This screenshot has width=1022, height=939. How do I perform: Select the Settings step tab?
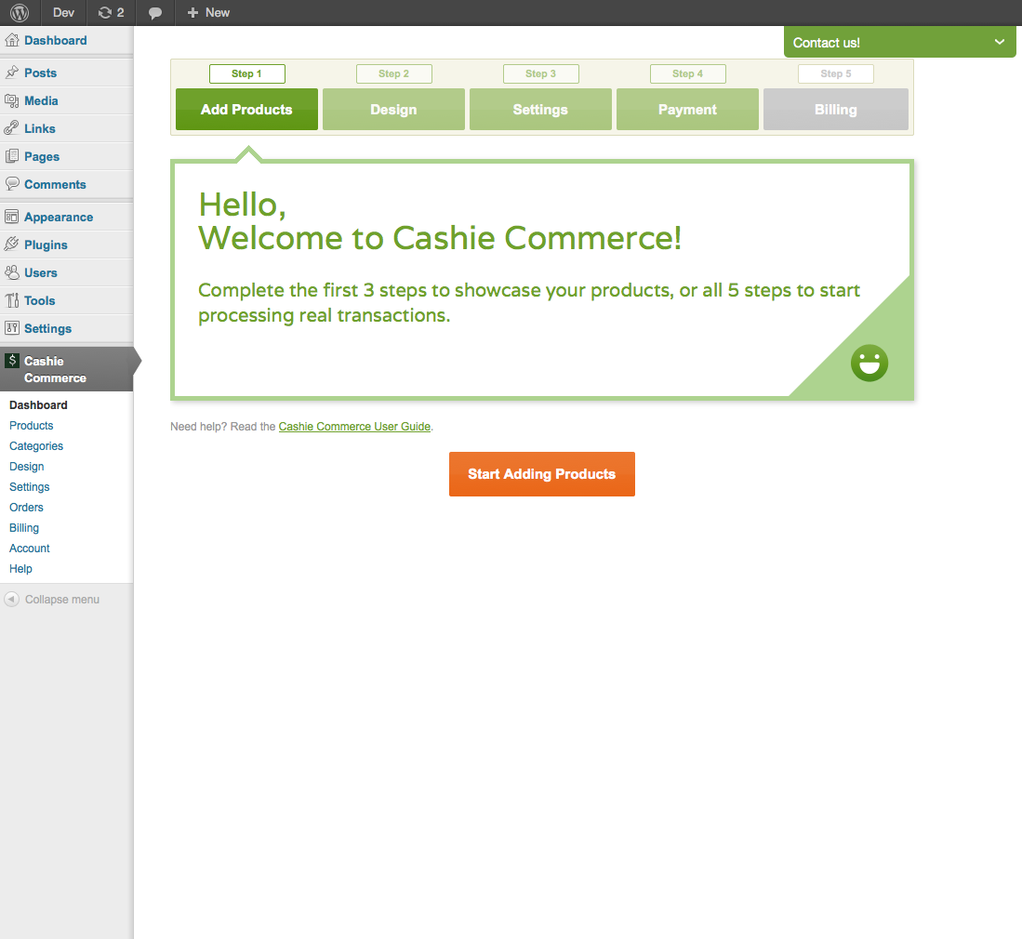click(x=540, y=110)
